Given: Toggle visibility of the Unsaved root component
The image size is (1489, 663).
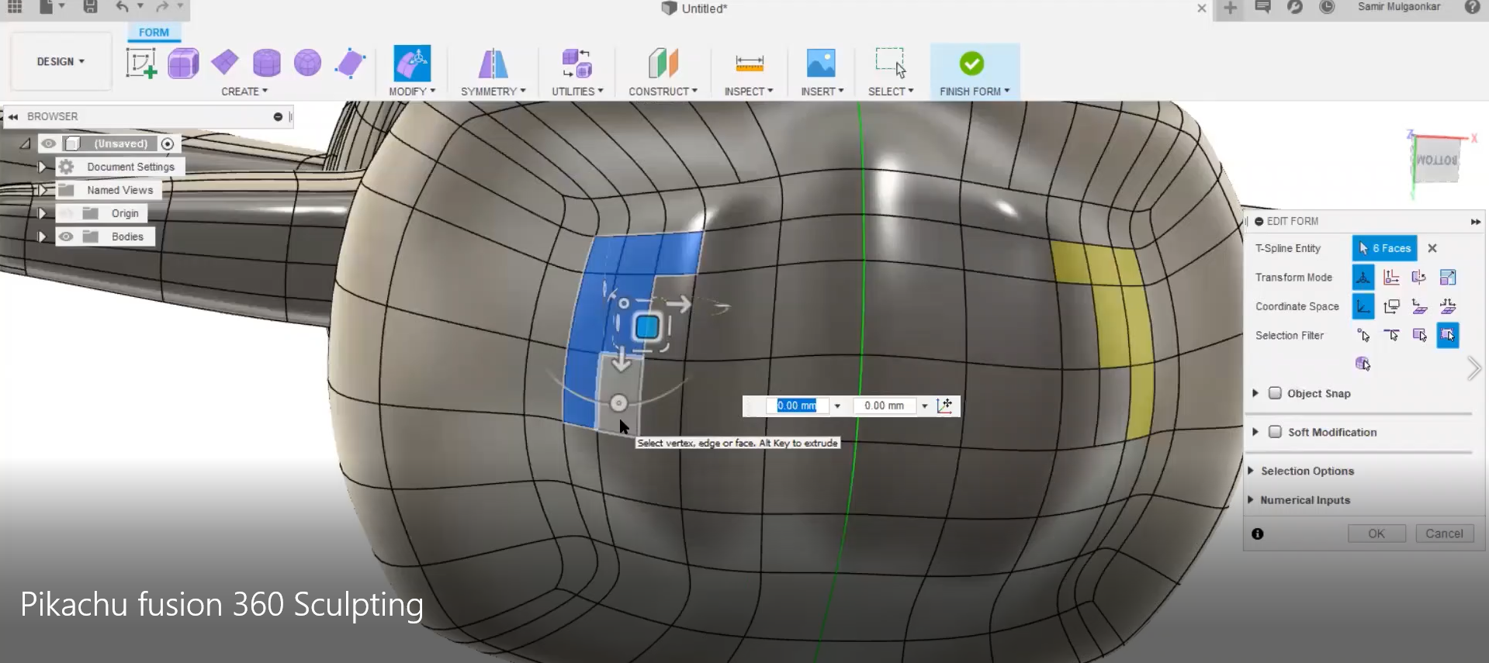Looking at the screenshot, I should coord(48,143).
